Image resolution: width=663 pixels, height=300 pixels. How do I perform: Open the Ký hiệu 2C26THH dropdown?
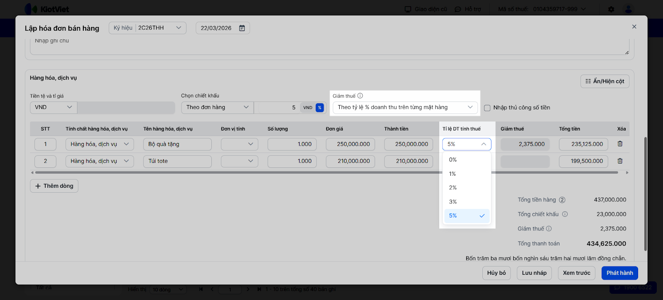pyautogui.click(x=148, y=28)
